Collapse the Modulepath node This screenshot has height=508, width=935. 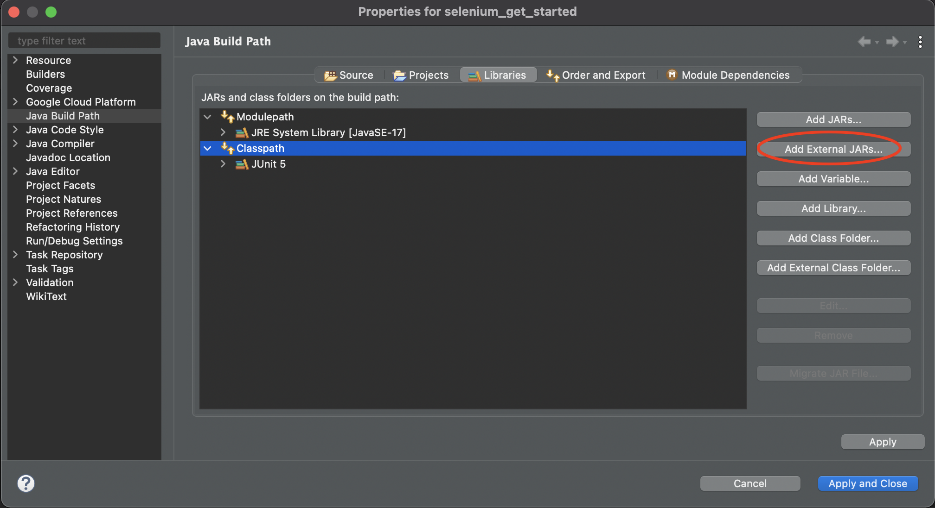point(208,117)
